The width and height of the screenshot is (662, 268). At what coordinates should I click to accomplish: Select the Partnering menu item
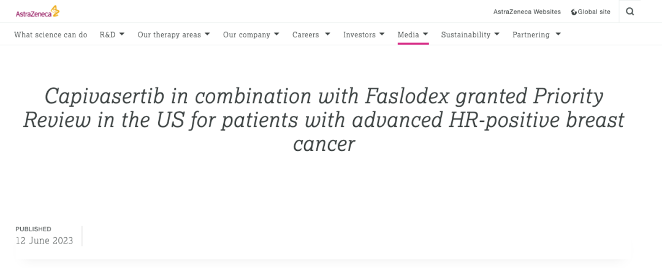coord(531,35)
